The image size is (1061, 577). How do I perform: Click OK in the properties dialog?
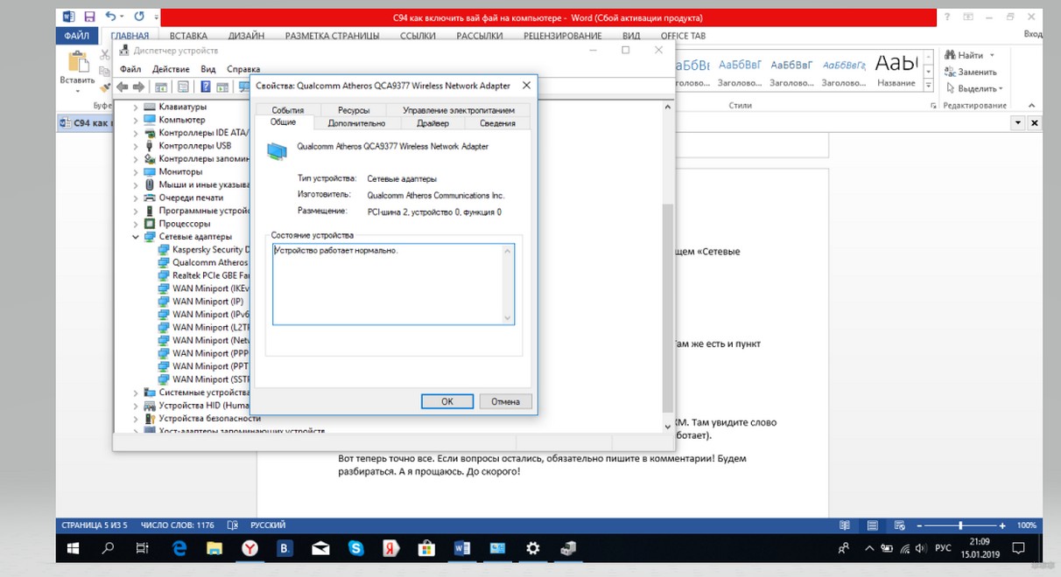point(446,401)
